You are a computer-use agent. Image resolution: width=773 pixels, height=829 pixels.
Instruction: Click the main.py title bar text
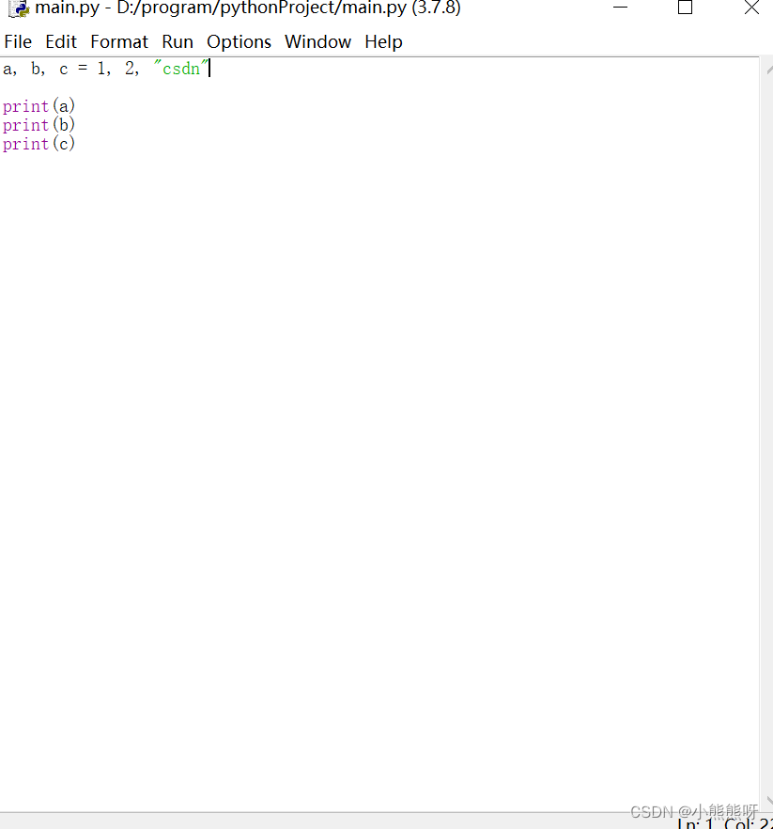[247, 8]
